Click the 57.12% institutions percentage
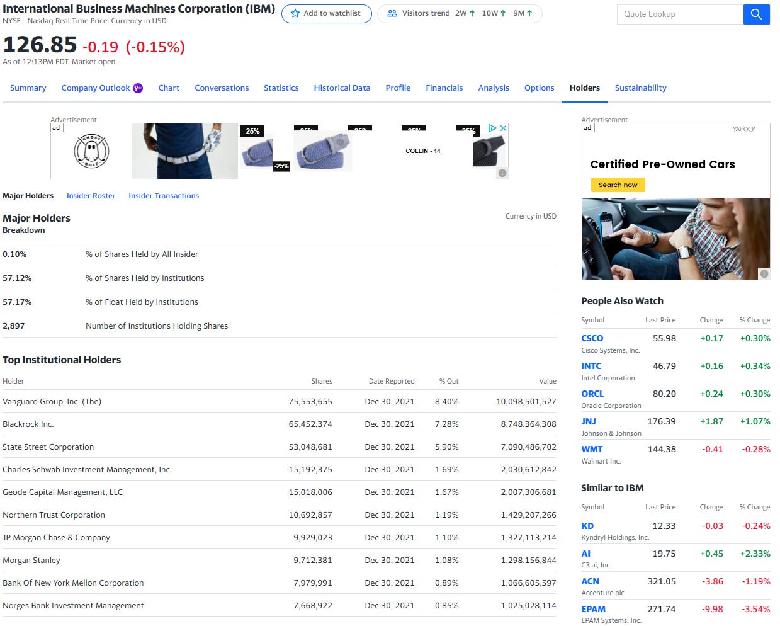This screenshot has height=626, width=780. tap(17, 278)
